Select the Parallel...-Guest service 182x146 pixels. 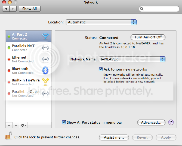click(x=29, y=93)
